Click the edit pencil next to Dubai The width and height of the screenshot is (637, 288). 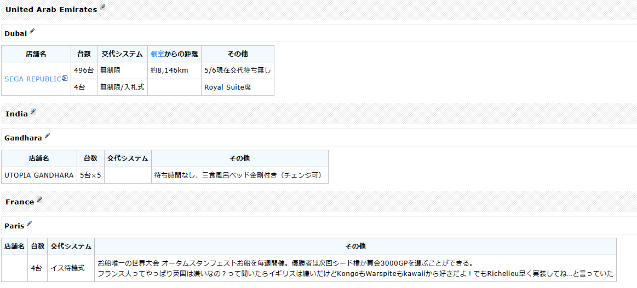[32, 32]
